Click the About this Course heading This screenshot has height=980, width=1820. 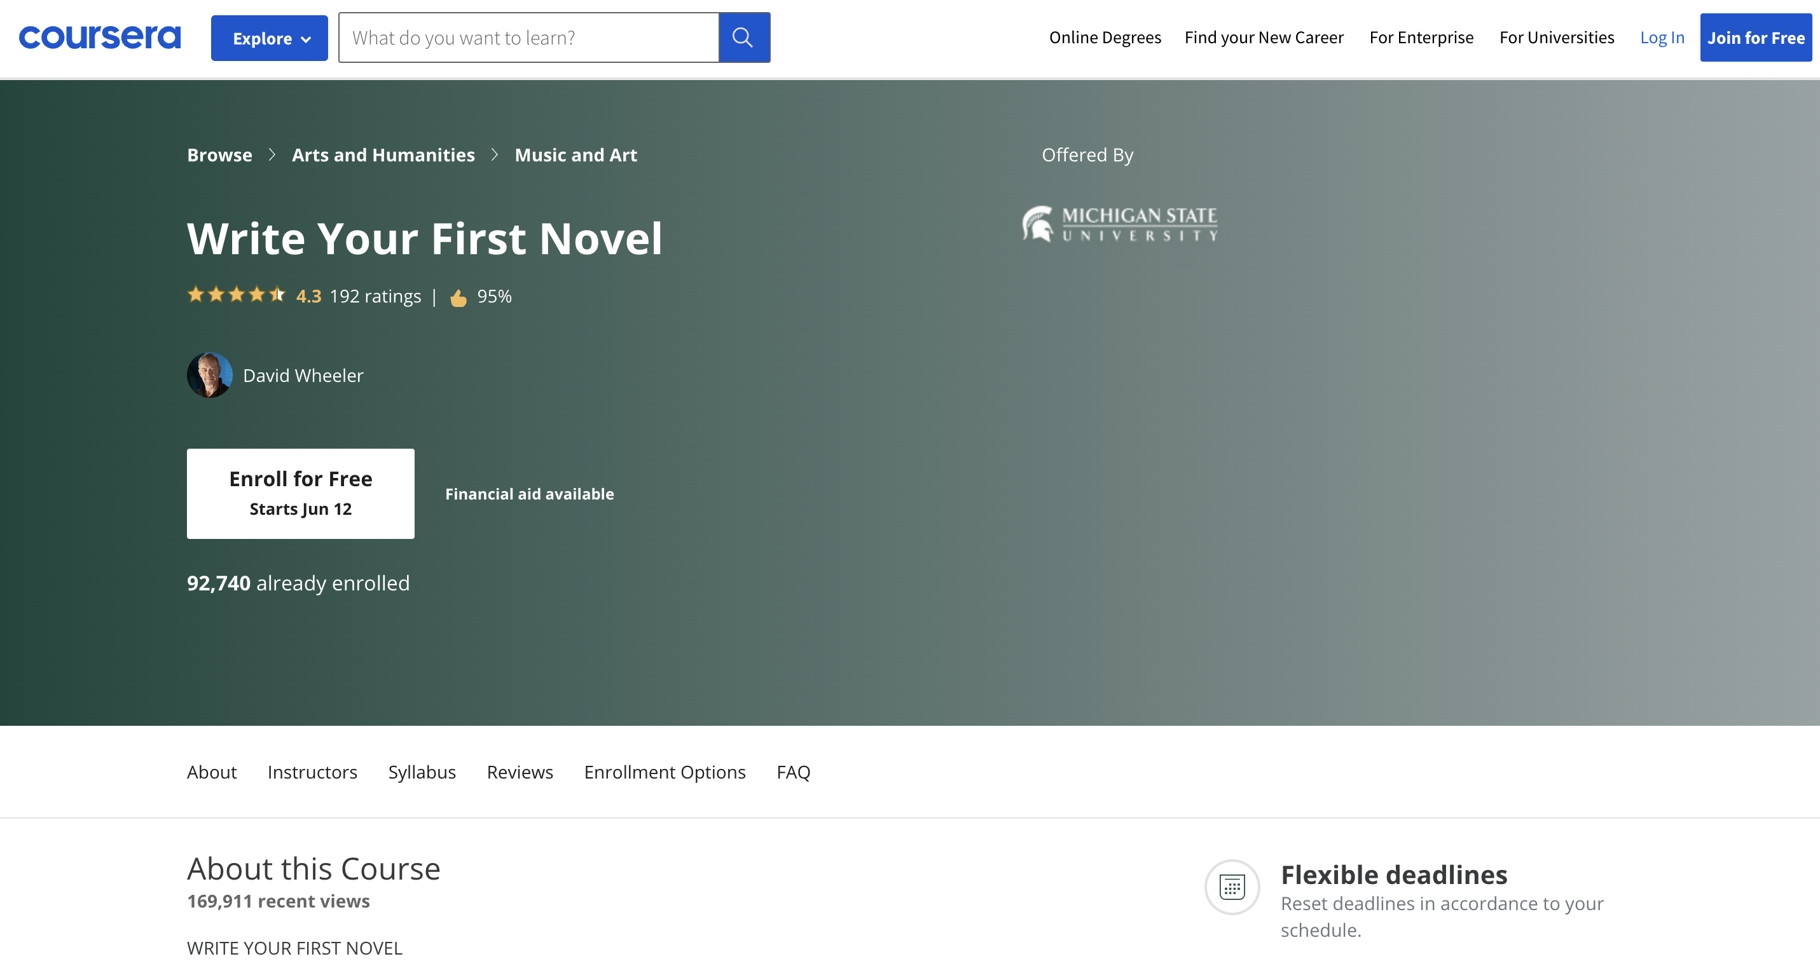pos(314,869)
